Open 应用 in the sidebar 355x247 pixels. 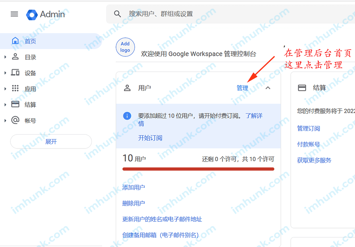point(30,89)
